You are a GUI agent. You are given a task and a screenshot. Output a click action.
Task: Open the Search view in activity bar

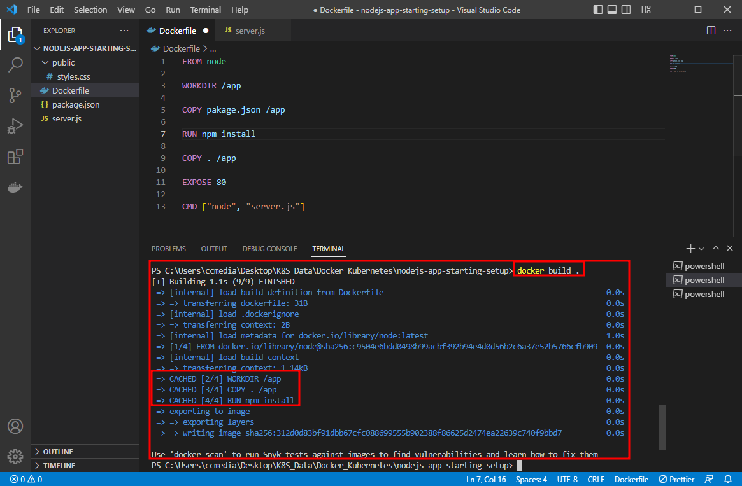click(15, 66)
